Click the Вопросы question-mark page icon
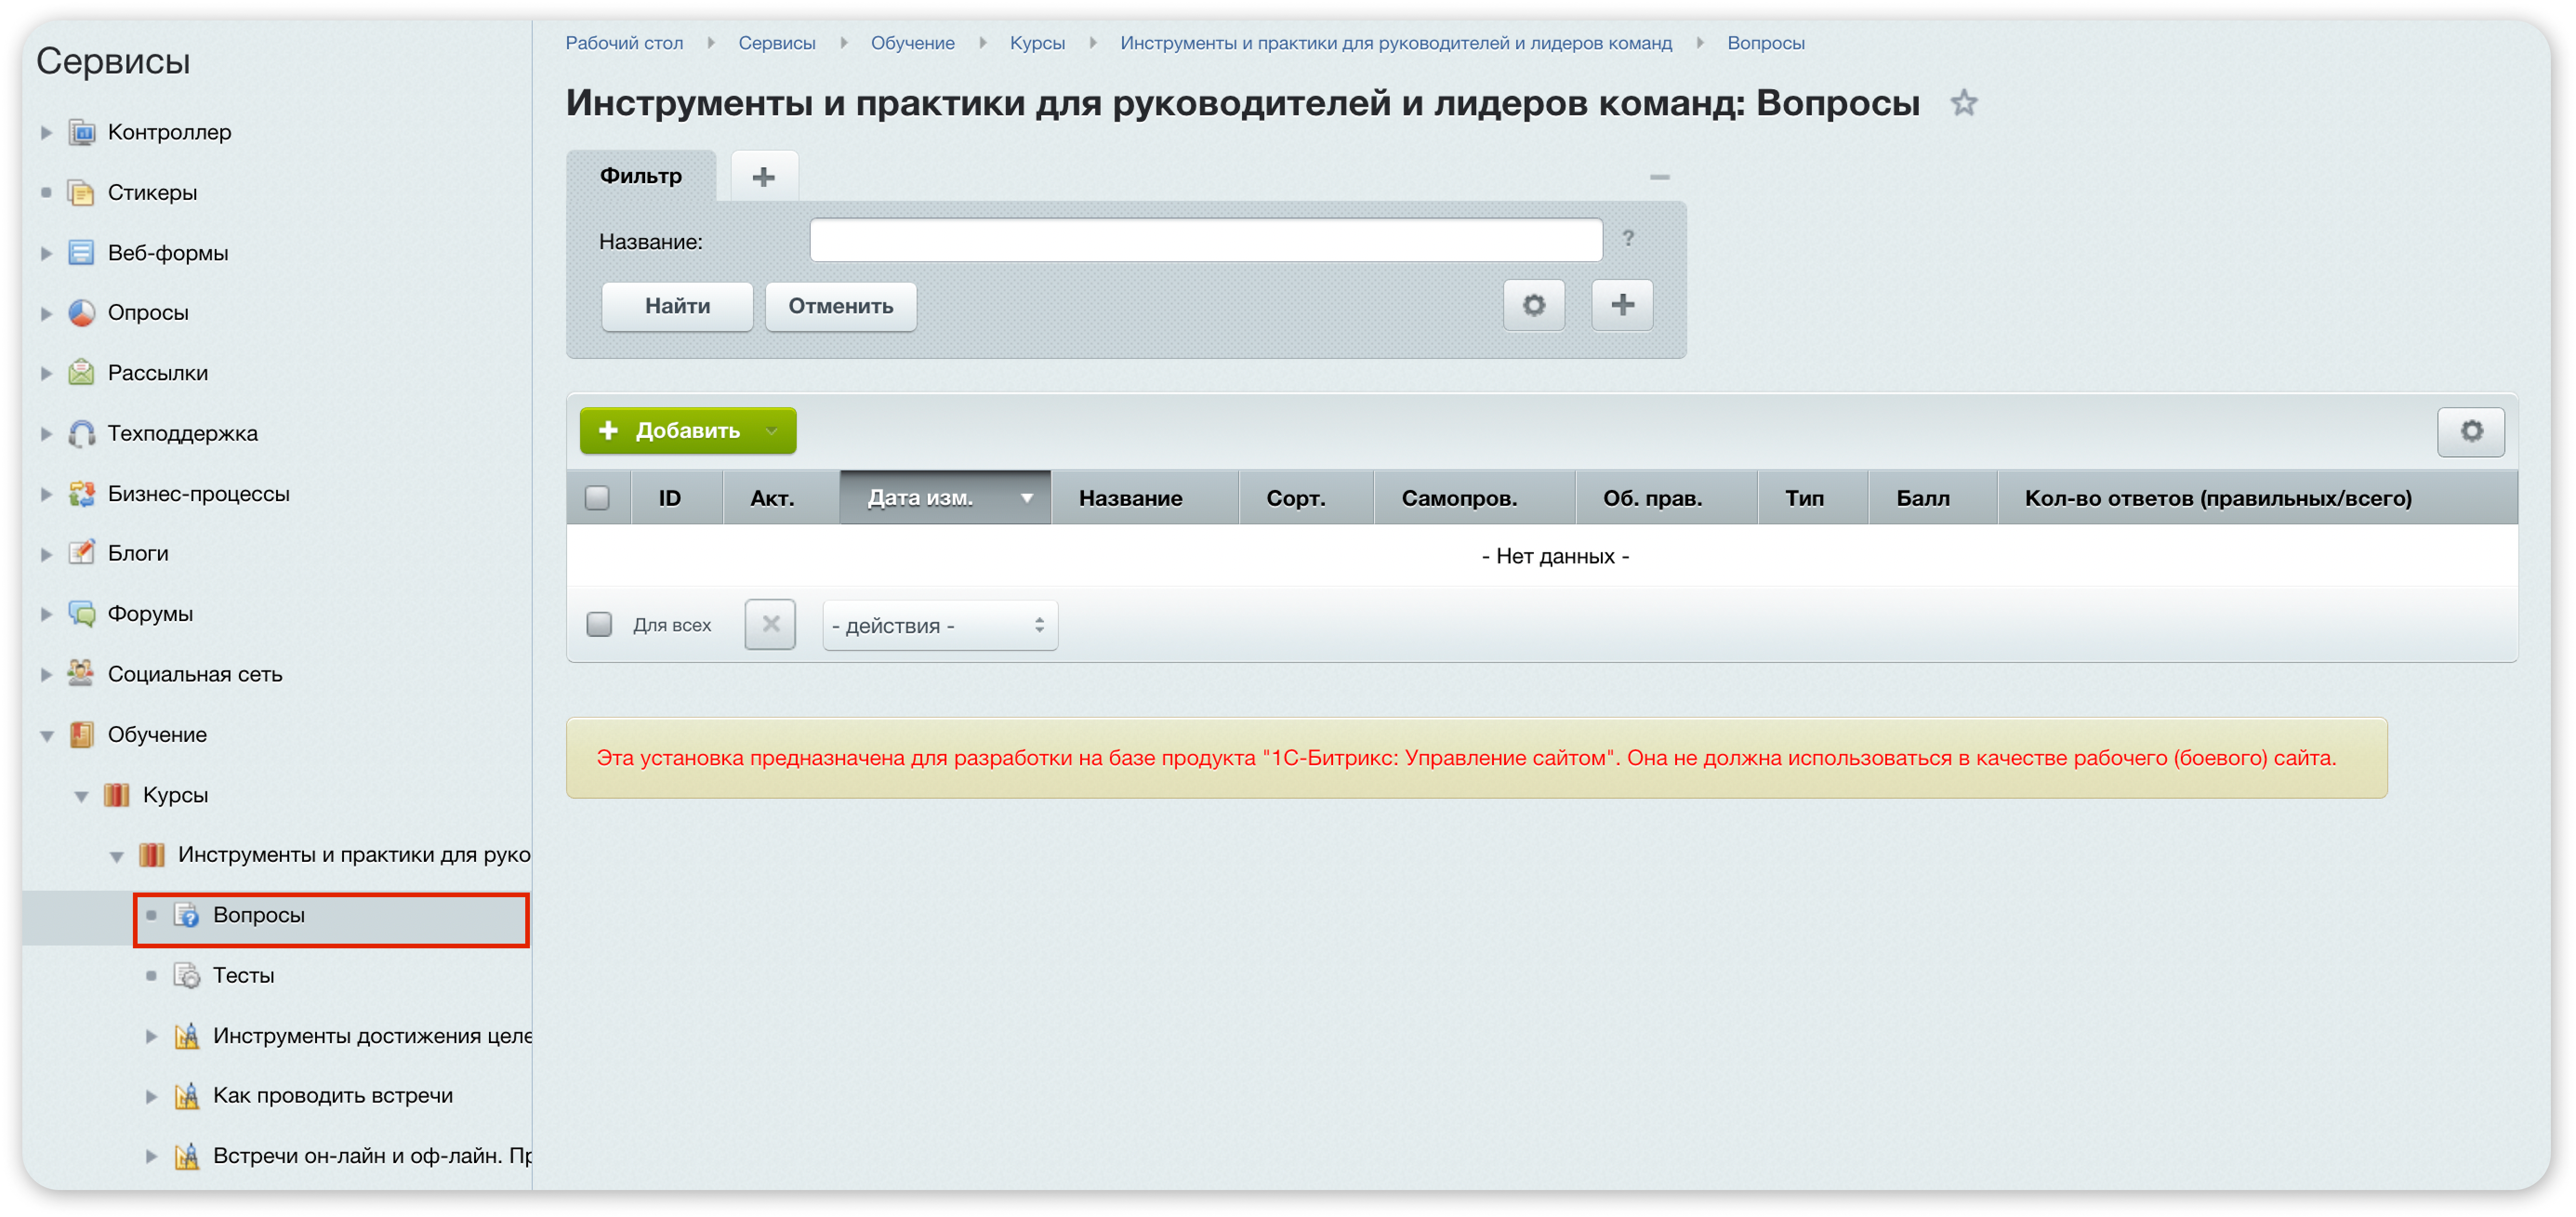The image size is (2576, 1217). click(187, 914)
